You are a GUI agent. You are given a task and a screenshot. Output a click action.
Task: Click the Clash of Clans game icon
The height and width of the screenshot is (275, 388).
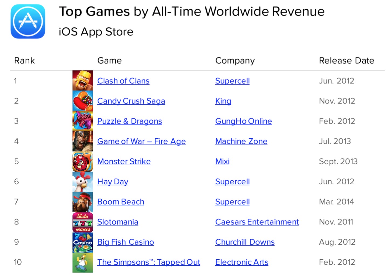click(x=82, y=80)
